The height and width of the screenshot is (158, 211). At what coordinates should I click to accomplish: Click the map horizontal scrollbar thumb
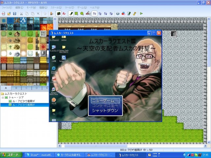96,146
